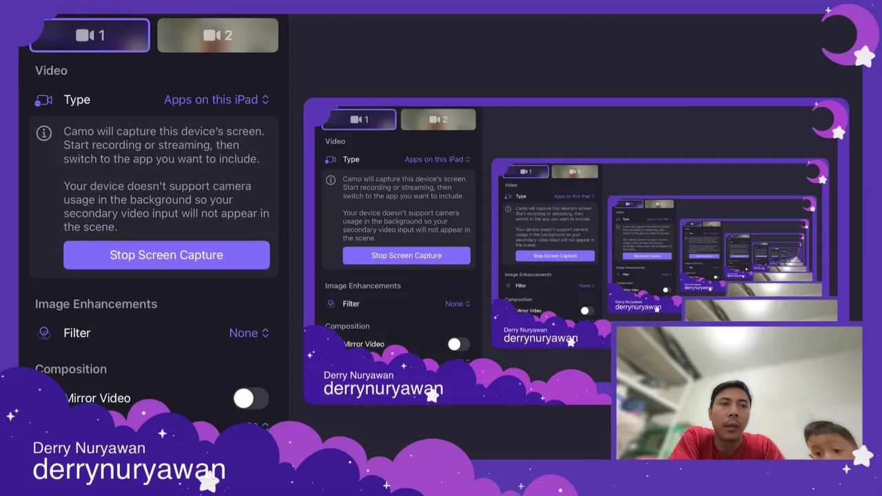Image resolution: width=882 pixels, height=496 pixels.
Task: Click the Stop Screen Capture button
Action: coord(166,255)
